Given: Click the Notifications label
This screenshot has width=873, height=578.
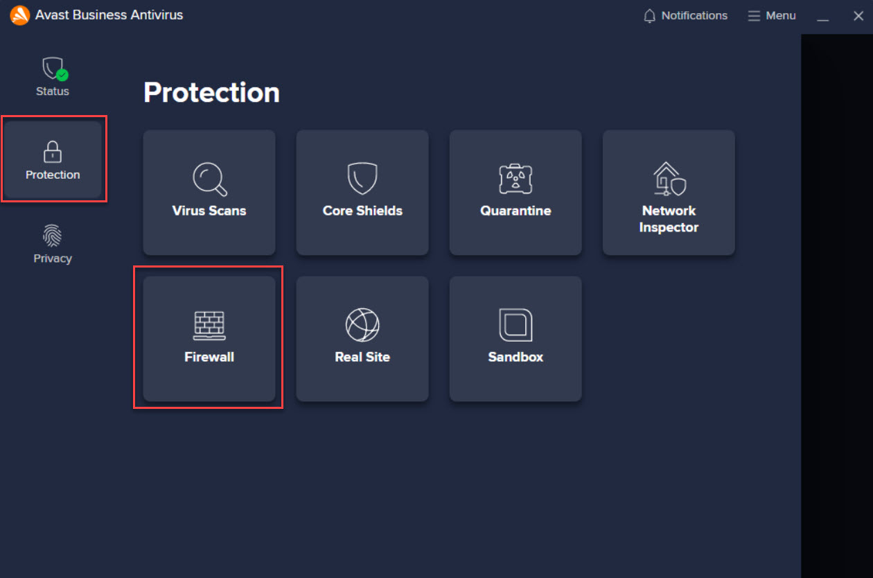Looking at the screenshot, I should [x=694, y=15].
